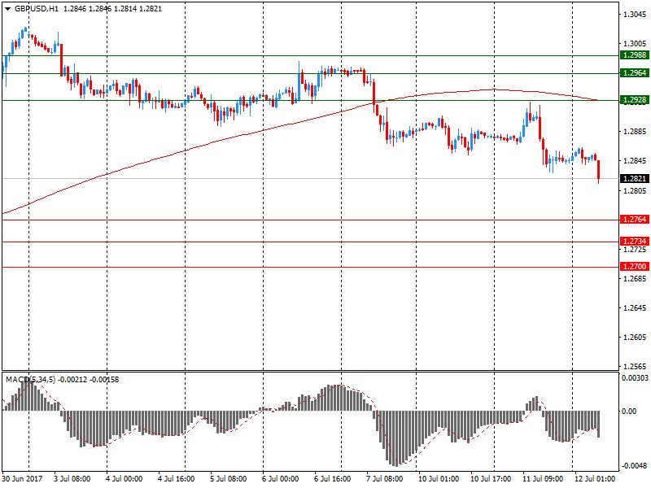Image resolution: width=651 pixels, height=488 pixels.
Task: Select the red 1.2734 support level label
Action: 634,241
